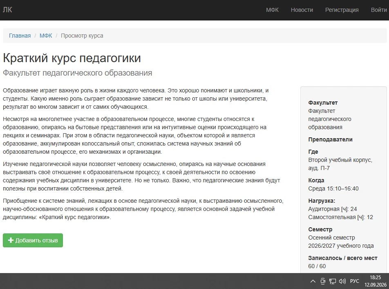Click the subtitle Факультет педагогического образования

[x=77, y=73]
